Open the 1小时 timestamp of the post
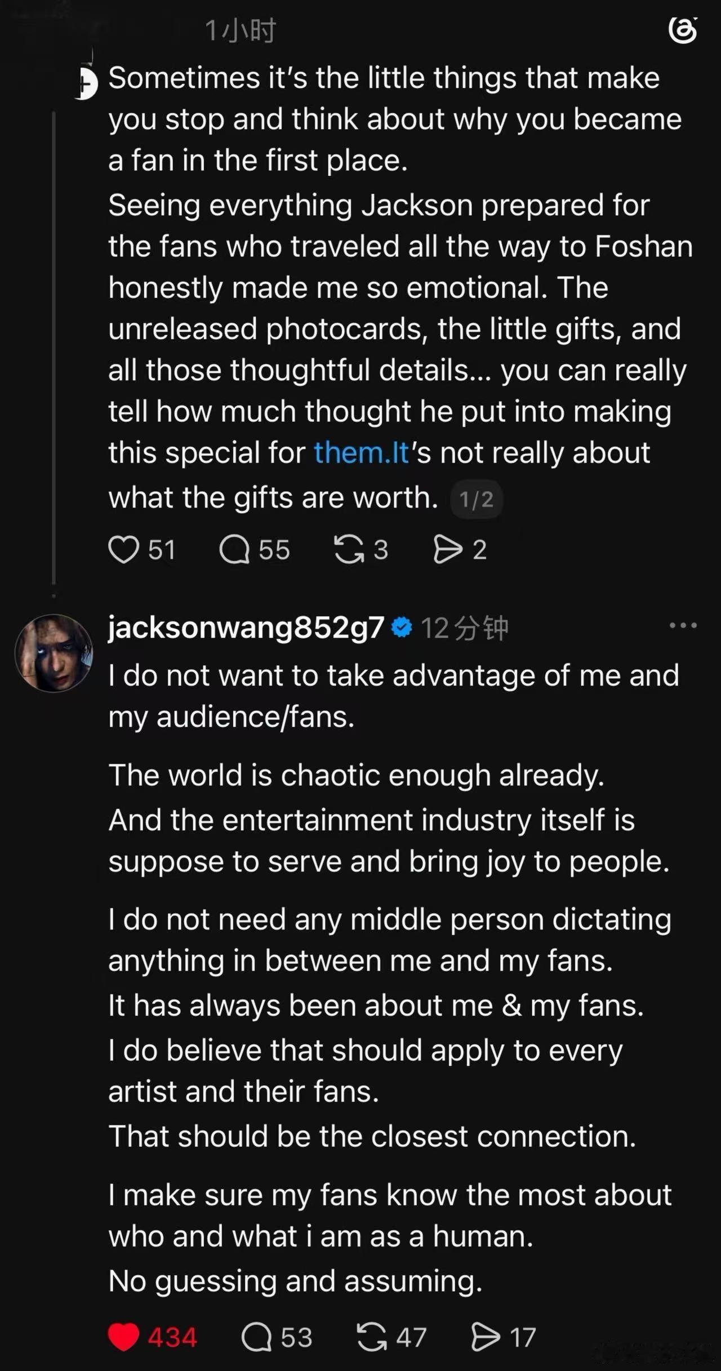 [241, 30]
